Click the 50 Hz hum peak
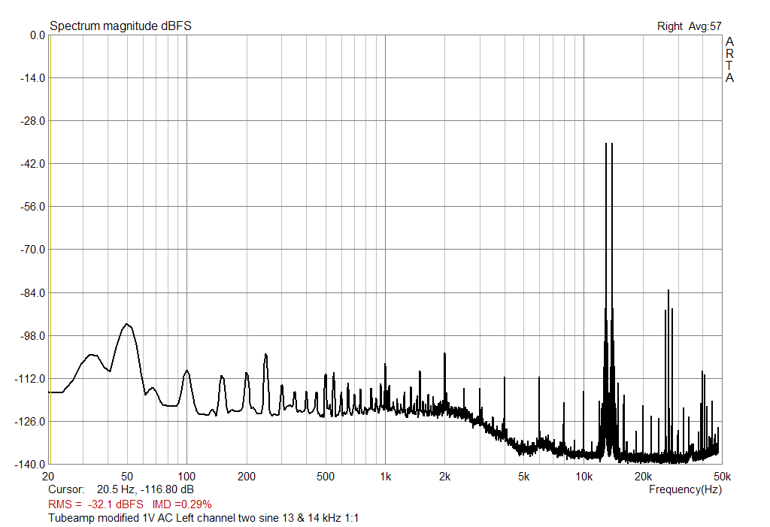The width and height of the screenshot is (770, 527). pos(127,325)
